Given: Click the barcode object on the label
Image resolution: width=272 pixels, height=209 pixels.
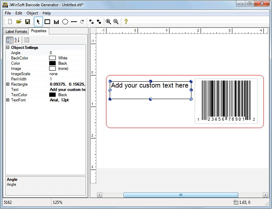Looking at the screenshot, I should click(x=226, y=101).
